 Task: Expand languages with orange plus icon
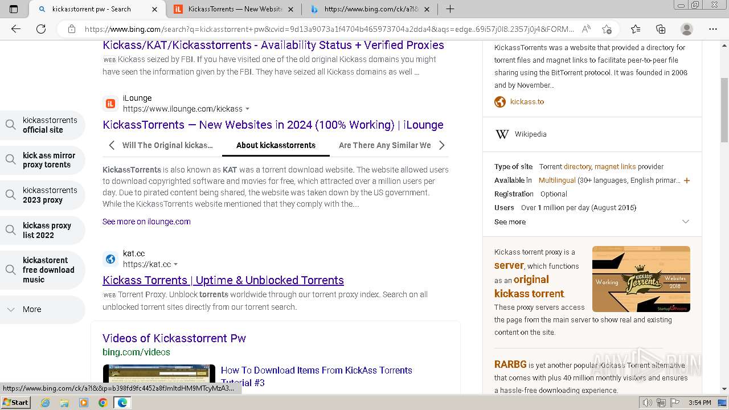pyautogui.click(x=687, y=181)
